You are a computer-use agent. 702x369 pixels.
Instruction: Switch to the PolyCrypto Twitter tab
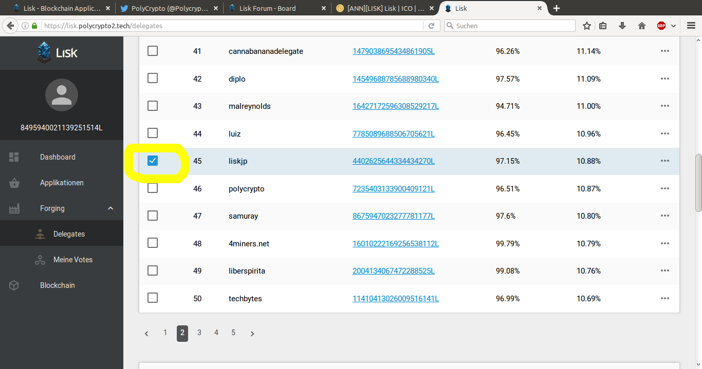168,8
